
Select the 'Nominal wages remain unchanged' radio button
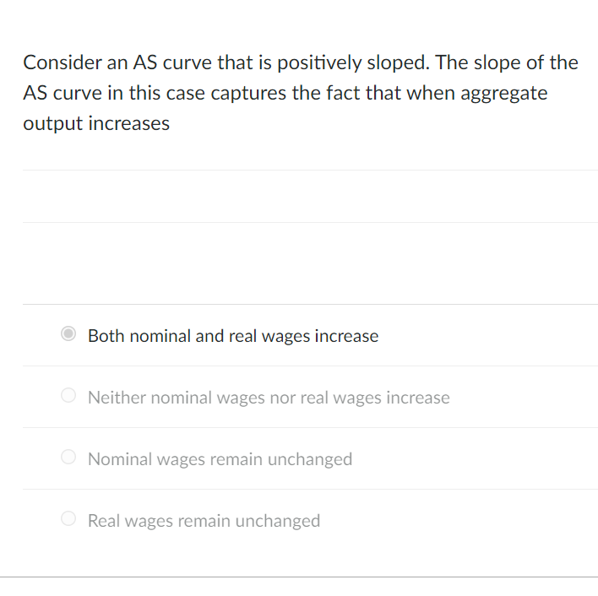pyautogui.click(x=68, y=457)
